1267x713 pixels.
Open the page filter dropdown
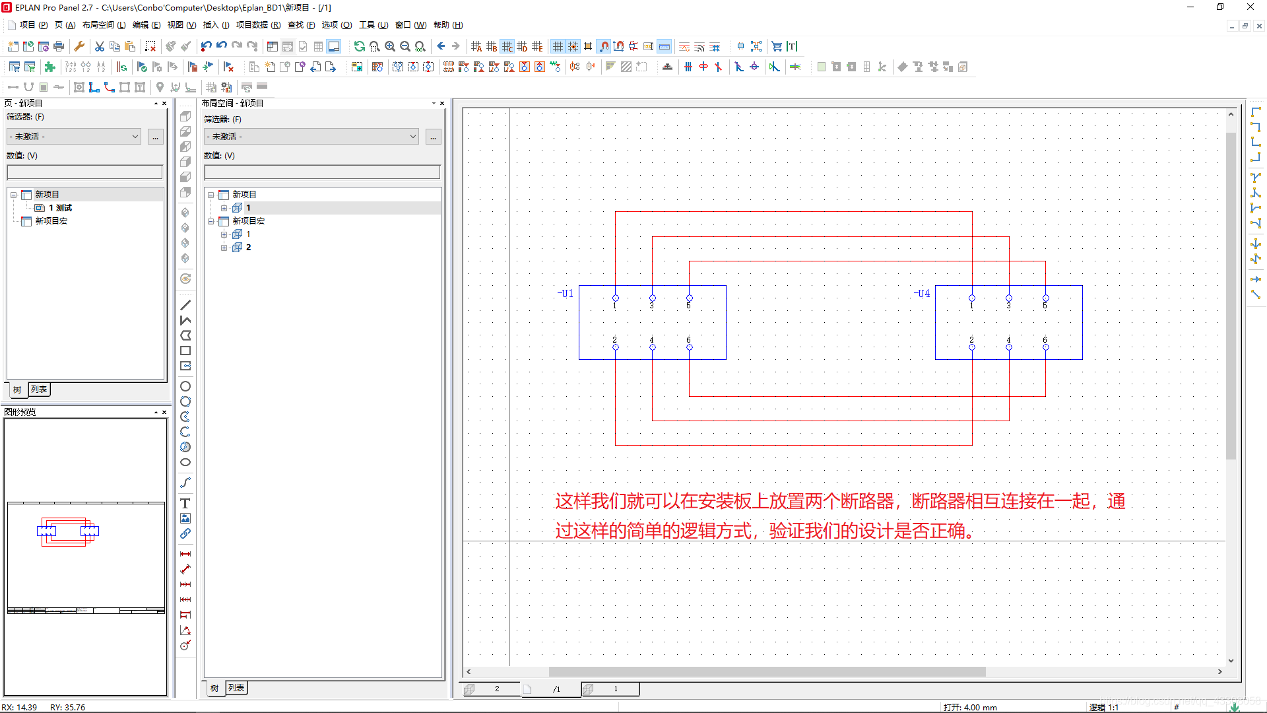pyautogui.click(x=74, y=137)
